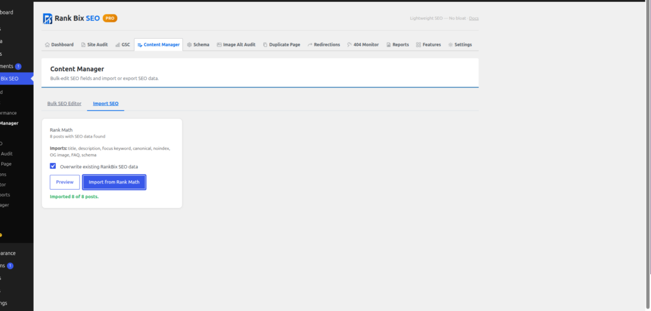Click the bold Manager sidebar submenu item

[9, 123]
